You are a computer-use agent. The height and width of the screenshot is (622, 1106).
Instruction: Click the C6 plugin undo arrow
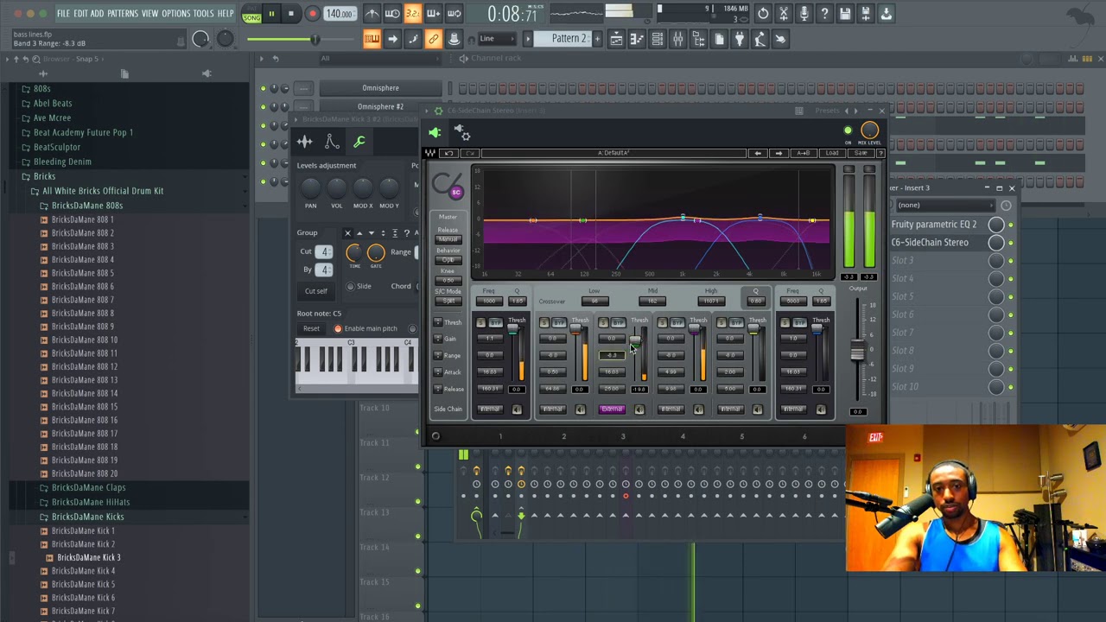448,154
